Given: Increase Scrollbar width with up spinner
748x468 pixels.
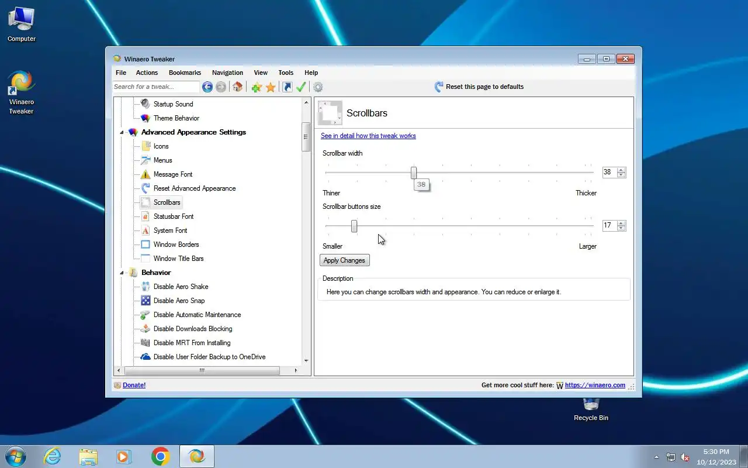Looking at the screenshot, I should pos(621,170).
